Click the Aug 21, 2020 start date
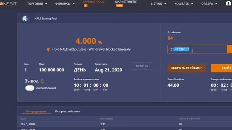Viewport: 232px width, 130px height. point(108,70)
